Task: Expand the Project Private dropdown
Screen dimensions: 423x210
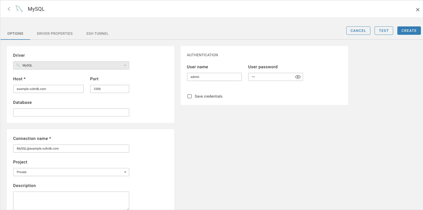Action: [71, 172]
